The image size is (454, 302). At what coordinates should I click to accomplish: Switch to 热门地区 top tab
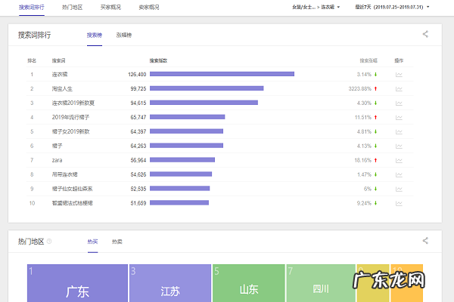pos(72,7)
